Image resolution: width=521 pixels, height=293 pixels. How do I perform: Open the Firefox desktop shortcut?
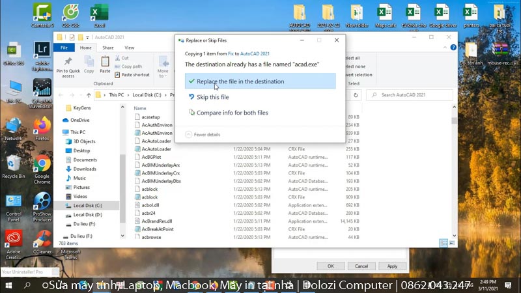[x=42, y=128]
